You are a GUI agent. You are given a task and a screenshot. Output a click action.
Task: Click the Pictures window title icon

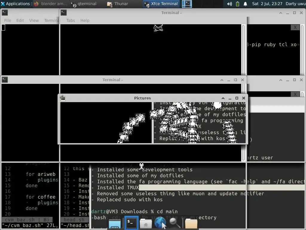point(63,98)
